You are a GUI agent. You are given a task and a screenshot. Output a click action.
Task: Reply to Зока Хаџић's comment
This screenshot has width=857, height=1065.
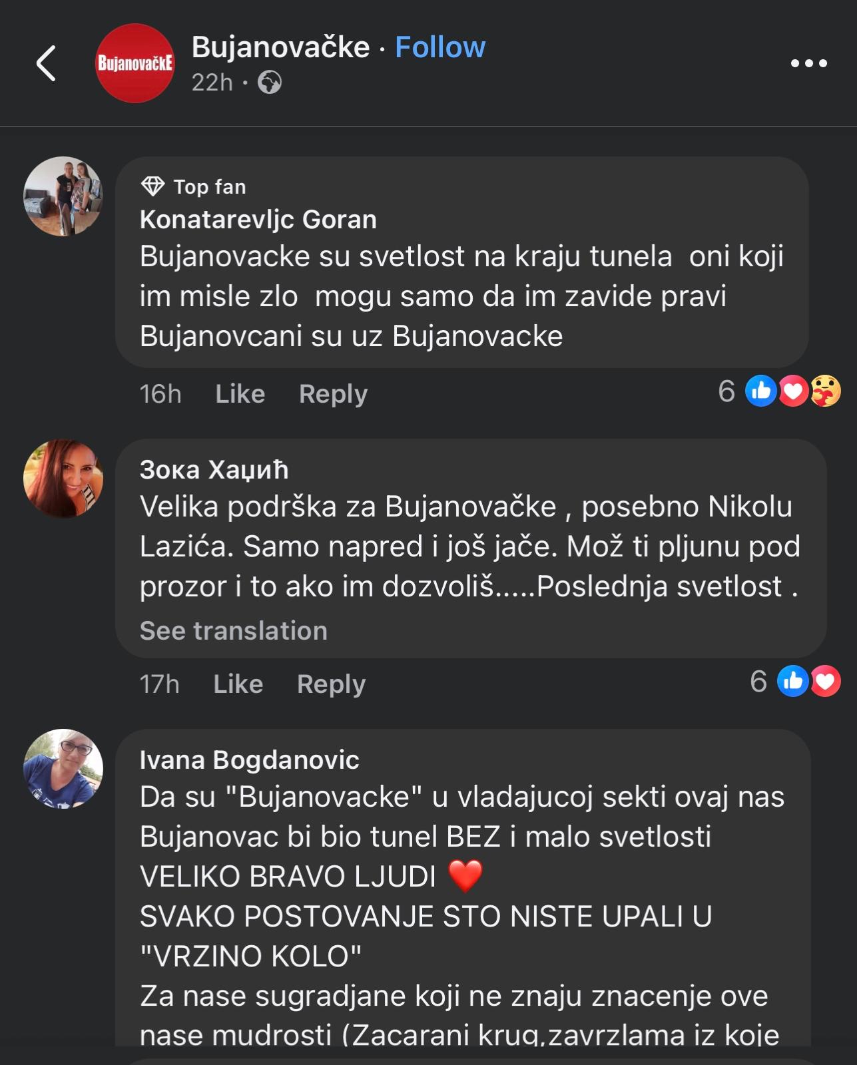click(331, 684)
